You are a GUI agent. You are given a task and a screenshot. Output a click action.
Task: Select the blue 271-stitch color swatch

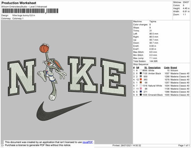pyautogui.click(x=141, y=92)
